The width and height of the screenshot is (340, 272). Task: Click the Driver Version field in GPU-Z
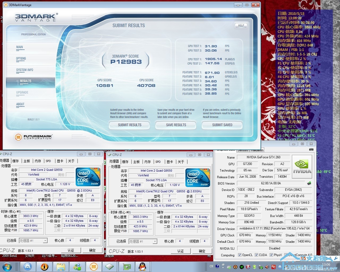274,229
